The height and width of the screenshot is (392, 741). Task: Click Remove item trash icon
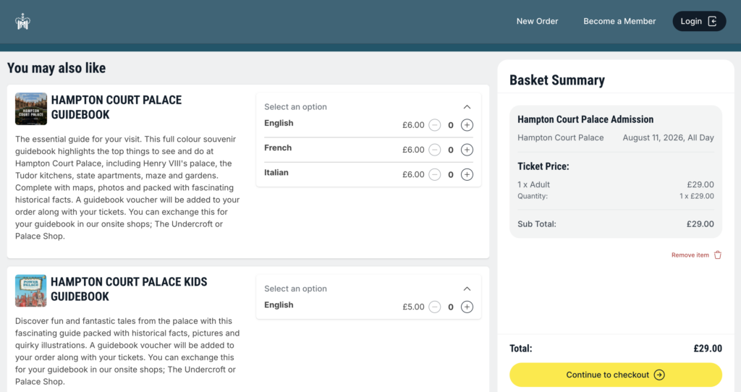(717, 255)
